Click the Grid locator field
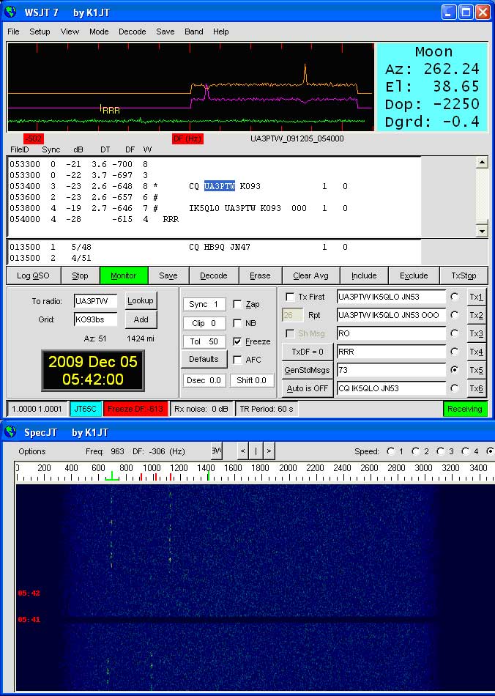The height and width of the screenshot is (696, 495). [96, 319]
